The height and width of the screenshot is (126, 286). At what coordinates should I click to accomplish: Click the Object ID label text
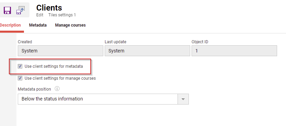pyautogui.click(x=200, y=42)
